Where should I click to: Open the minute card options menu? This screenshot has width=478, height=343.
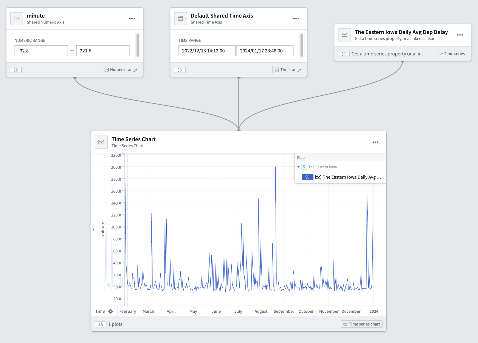pyautogui.click(x=132, y=19)
